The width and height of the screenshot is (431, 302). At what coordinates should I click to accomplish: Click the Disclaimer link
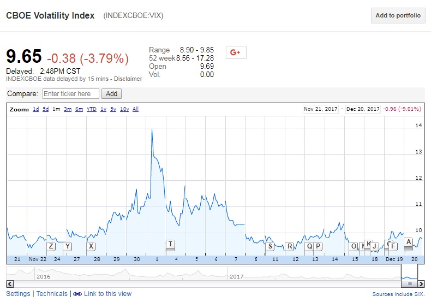click(x=128, y=79)
